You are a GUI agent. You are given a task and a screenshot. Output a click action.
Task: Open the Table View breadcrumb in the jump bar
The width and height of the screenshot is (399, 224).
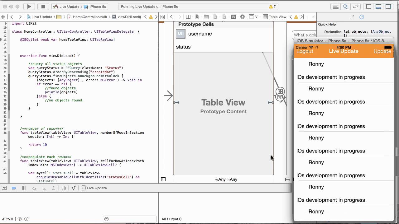(x=275, y=17)
